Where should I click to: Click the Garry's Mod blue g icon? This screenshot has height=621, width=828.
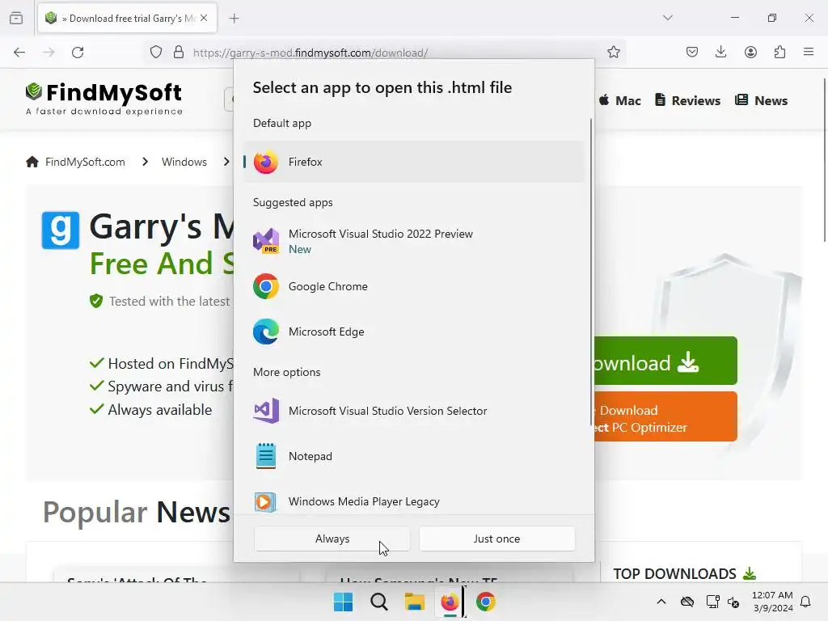point(60,230)
